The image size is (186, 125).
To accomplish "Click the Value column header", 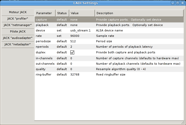I will 82,13.
